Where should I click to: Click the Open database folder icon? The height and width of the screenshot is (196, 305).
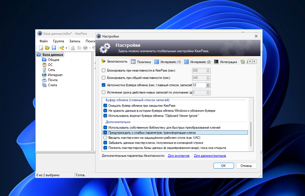click(47, 48)
